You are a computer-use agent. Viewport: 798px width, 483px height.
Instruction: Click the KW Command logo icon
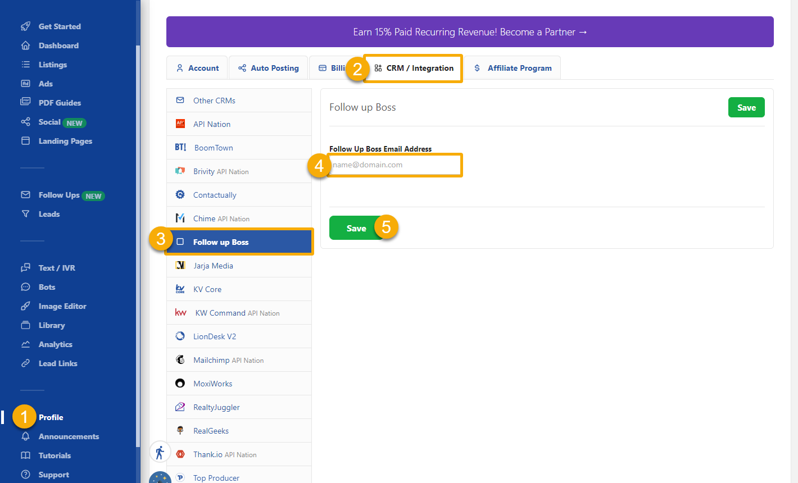point(181,313)
